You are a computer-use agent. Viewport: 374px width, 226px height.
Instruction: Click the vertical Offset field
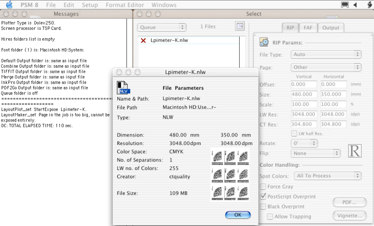[304, 84]
